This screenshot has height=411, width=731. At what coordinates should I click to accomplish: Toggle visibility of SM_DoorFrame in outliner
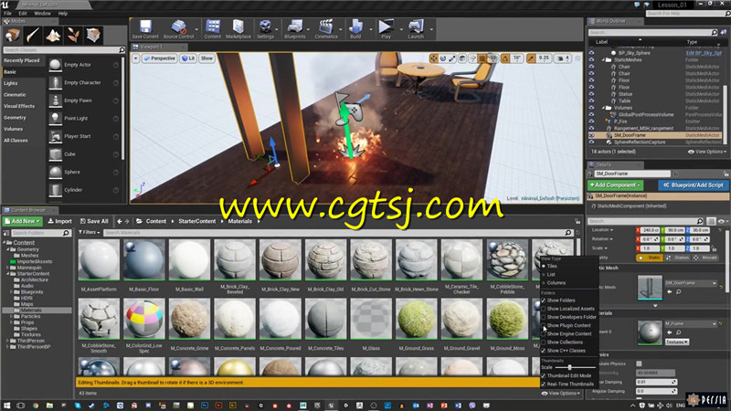591,135
